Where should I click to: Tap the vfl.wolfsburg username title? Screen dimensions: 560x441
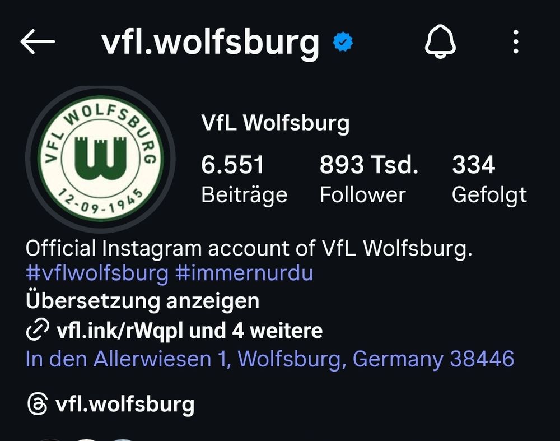211,43
